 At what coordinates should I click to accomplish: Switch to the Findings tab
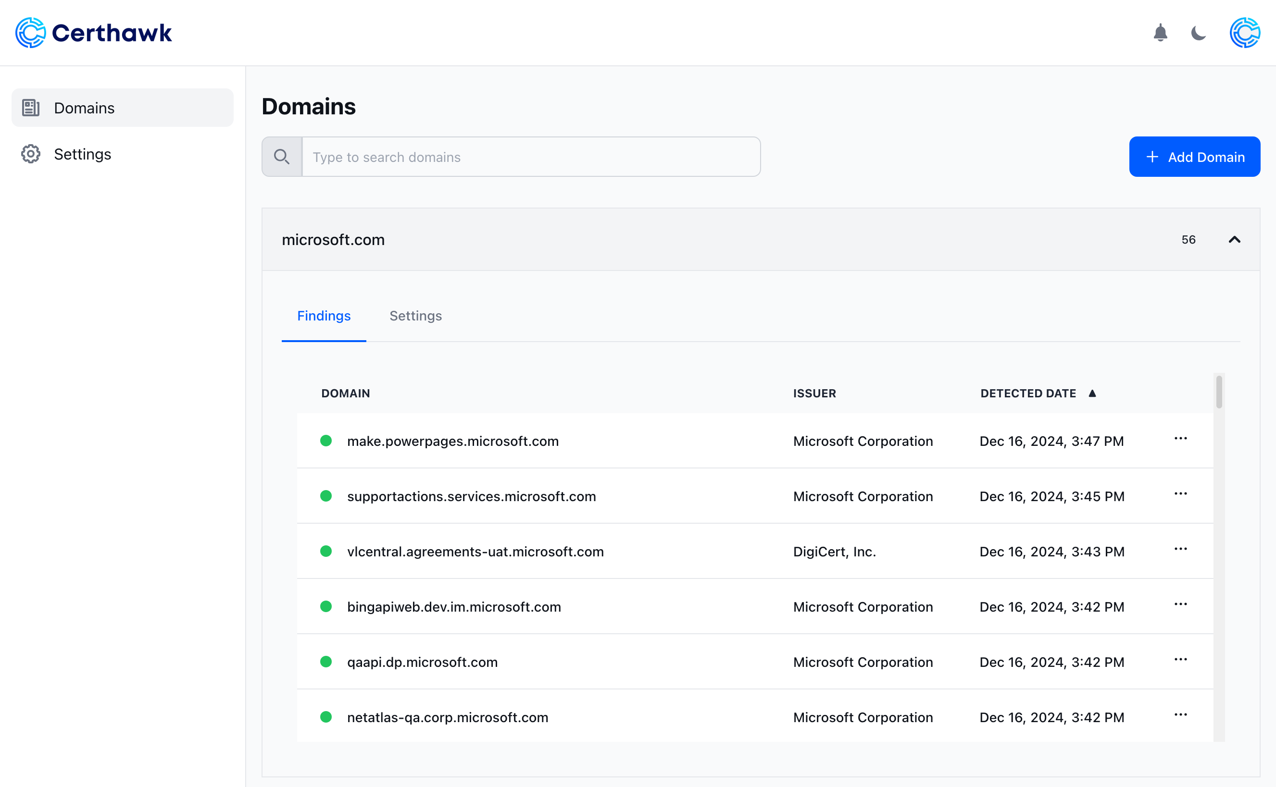click(324, 316)
